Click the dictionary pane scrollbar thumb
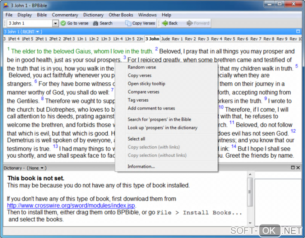The width and height of the screenshot is (305, 238). [250, 192]
